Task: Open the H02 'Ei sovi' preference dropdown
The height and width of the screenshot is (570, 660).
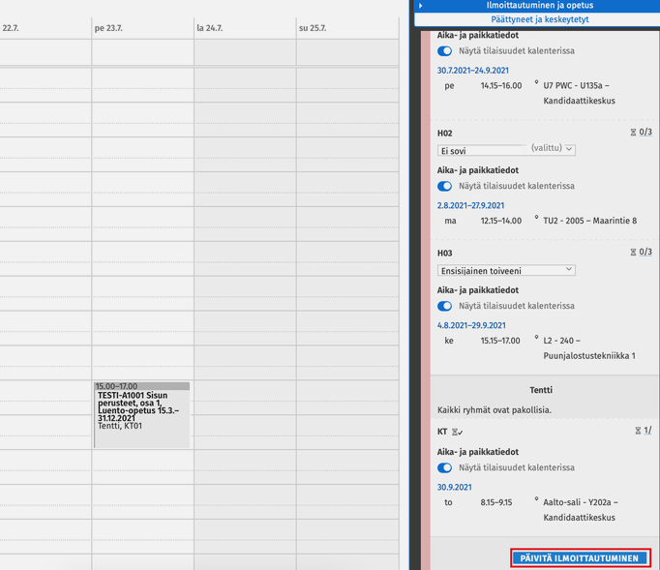Action: (x=506, y=150)
